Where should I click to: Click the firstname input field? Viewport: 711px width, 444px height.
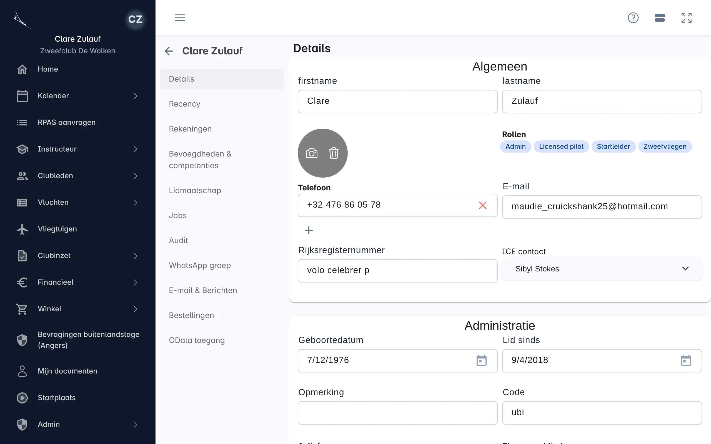pos(397,101)
